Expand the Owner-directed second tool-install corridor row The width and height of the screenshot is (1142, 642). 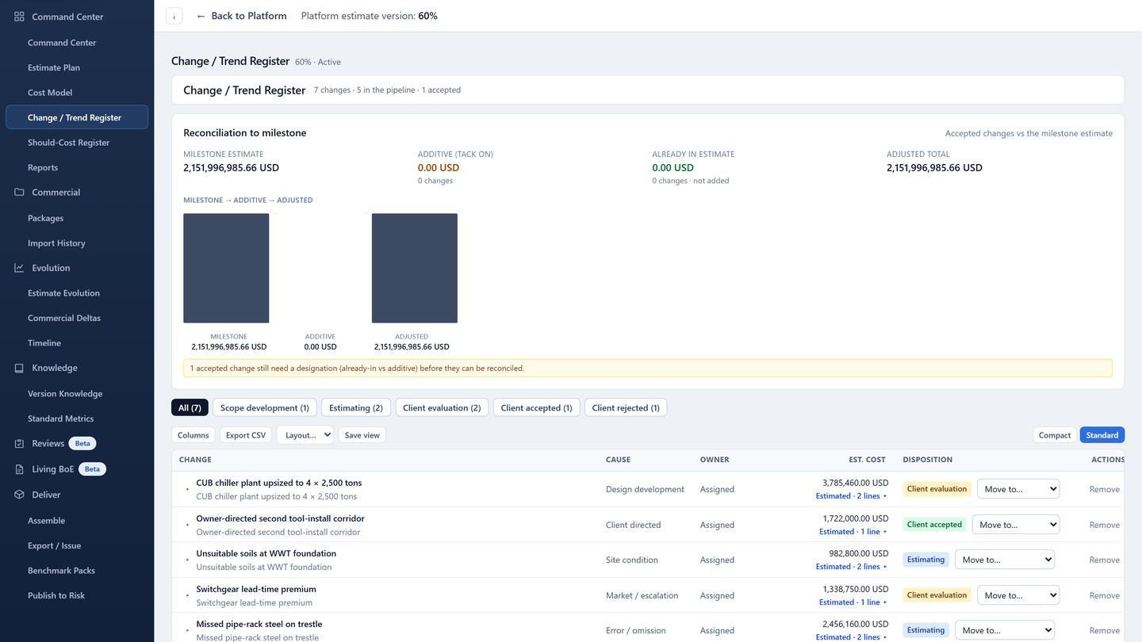[x=188, y=525]
